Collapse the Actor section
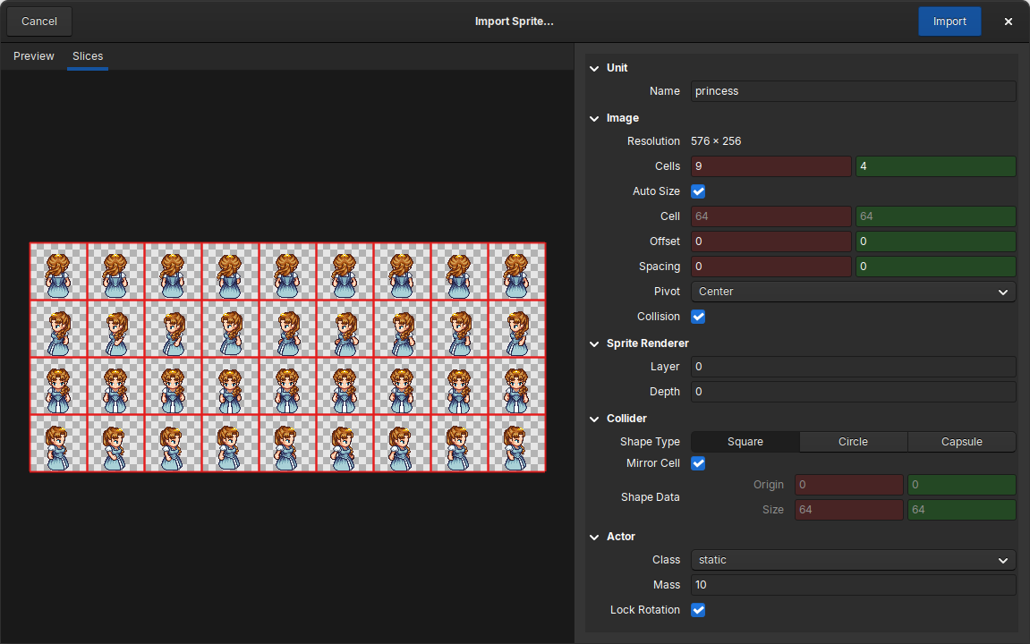The image size is (1030, 644). [593, 536]
